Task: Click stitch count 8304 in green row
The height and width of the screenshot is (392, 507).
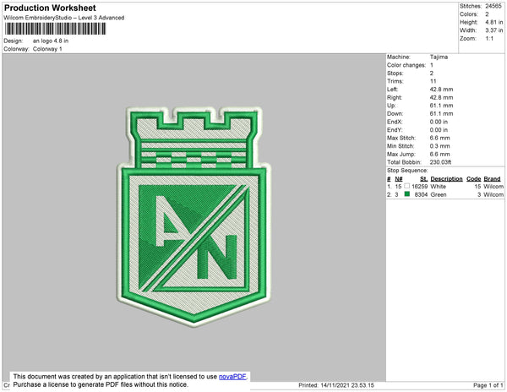Action: click(x=421, y=194)
